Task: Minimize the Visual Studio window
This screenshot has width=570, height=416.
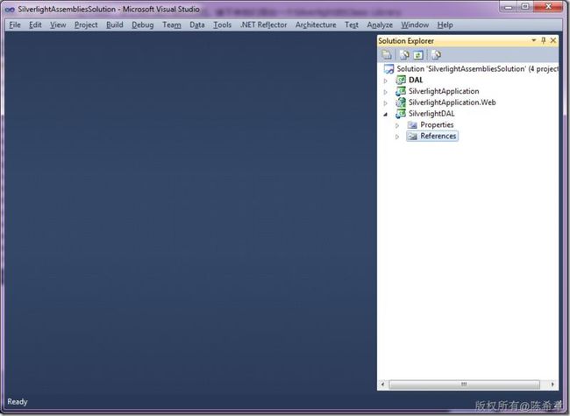Action: pyautogui.click(x=509, y=6)
